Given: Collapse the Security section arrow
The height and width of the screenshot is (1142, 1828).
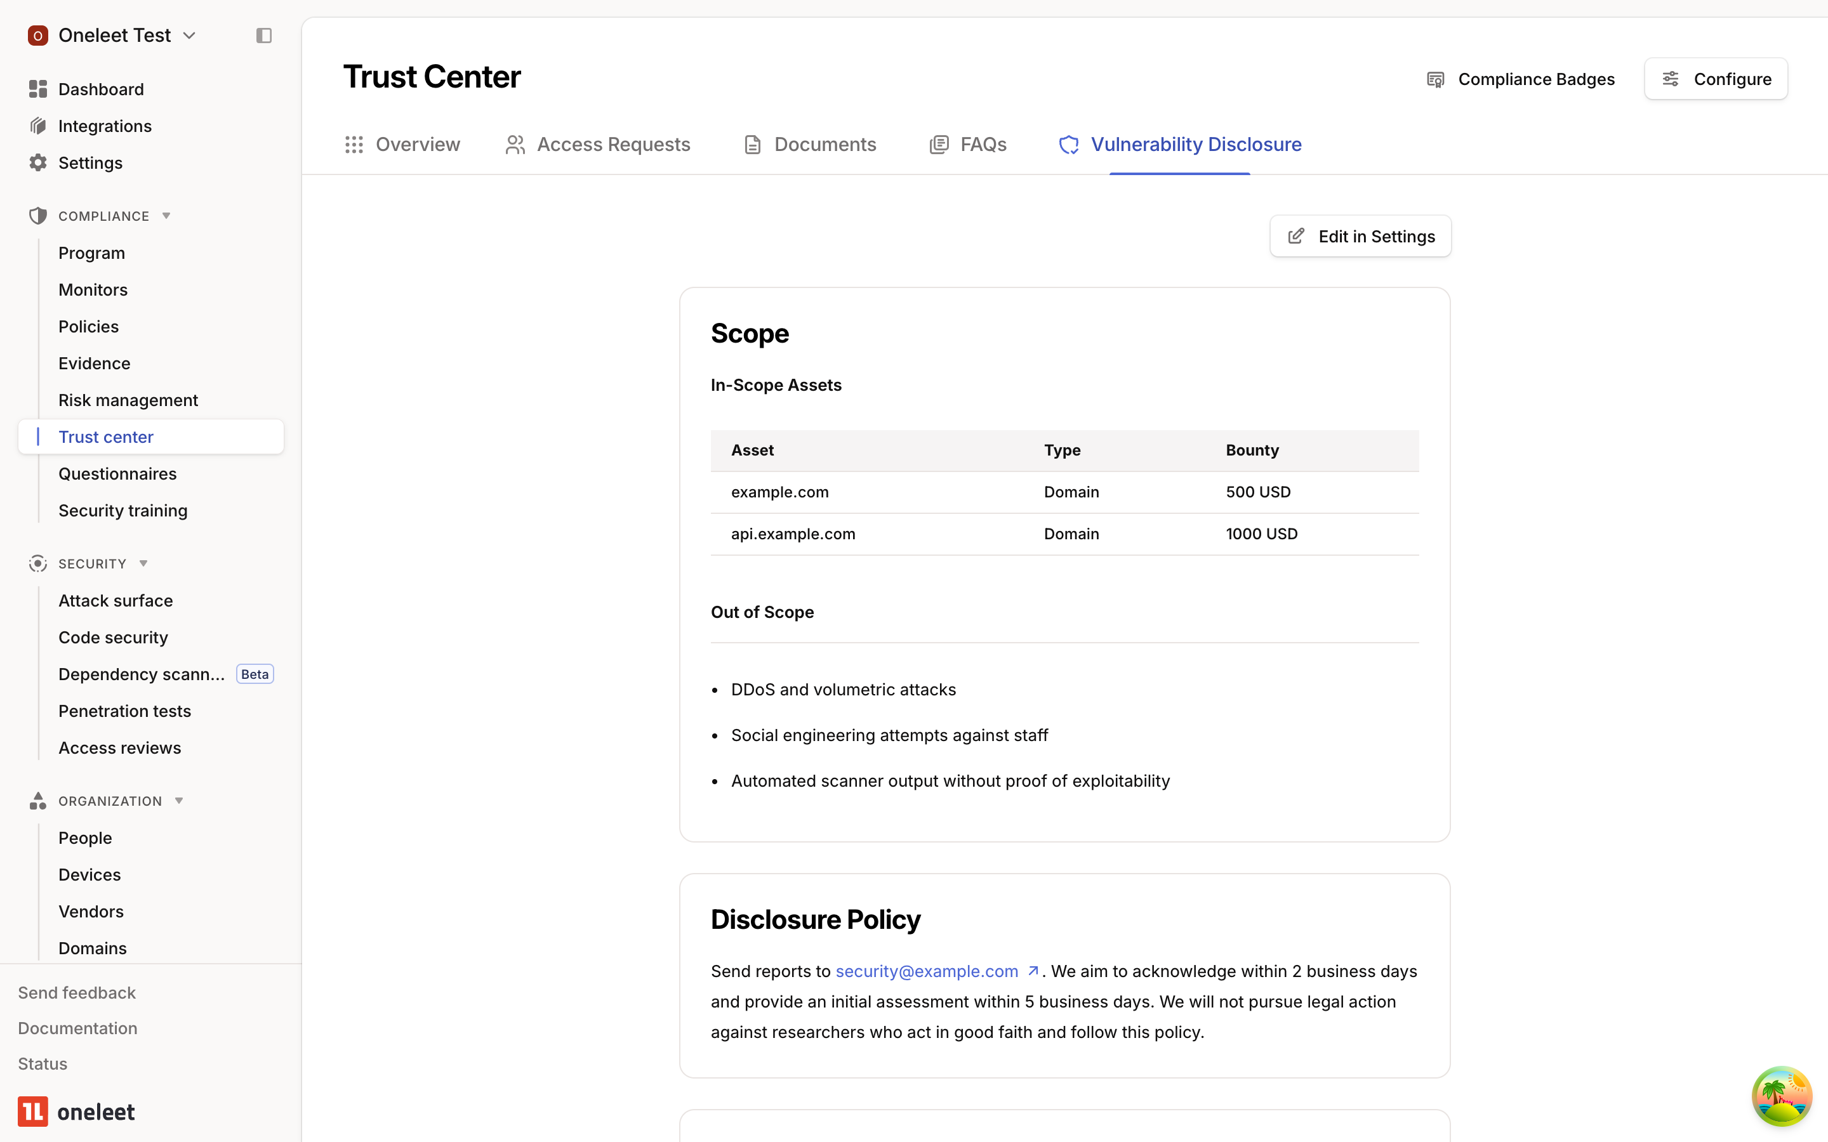Looking at the screenshot, I should pos(143,563).
